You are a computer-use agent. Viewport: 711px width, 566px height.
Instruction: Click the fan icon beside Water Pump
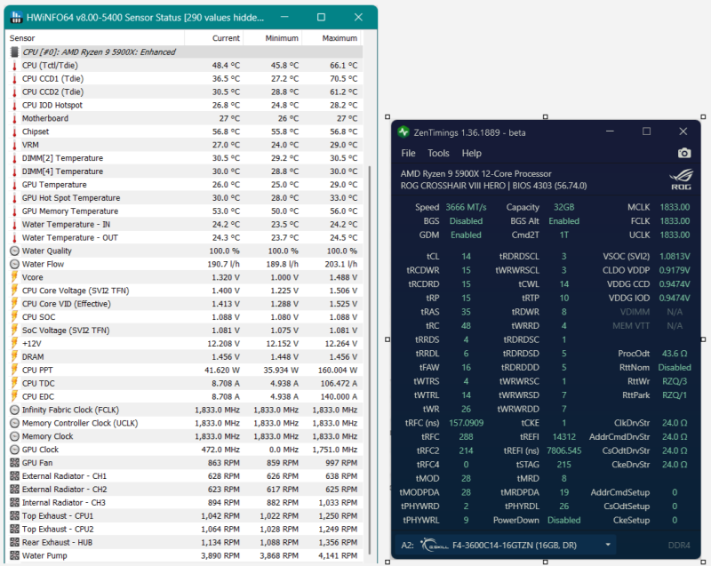pos(14,555)
